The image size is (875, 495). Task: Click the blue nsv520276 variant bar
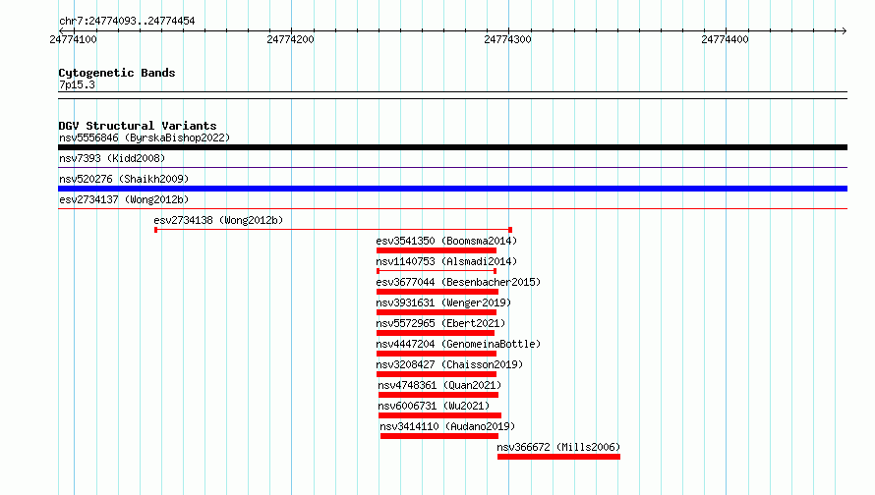point(452,189)
